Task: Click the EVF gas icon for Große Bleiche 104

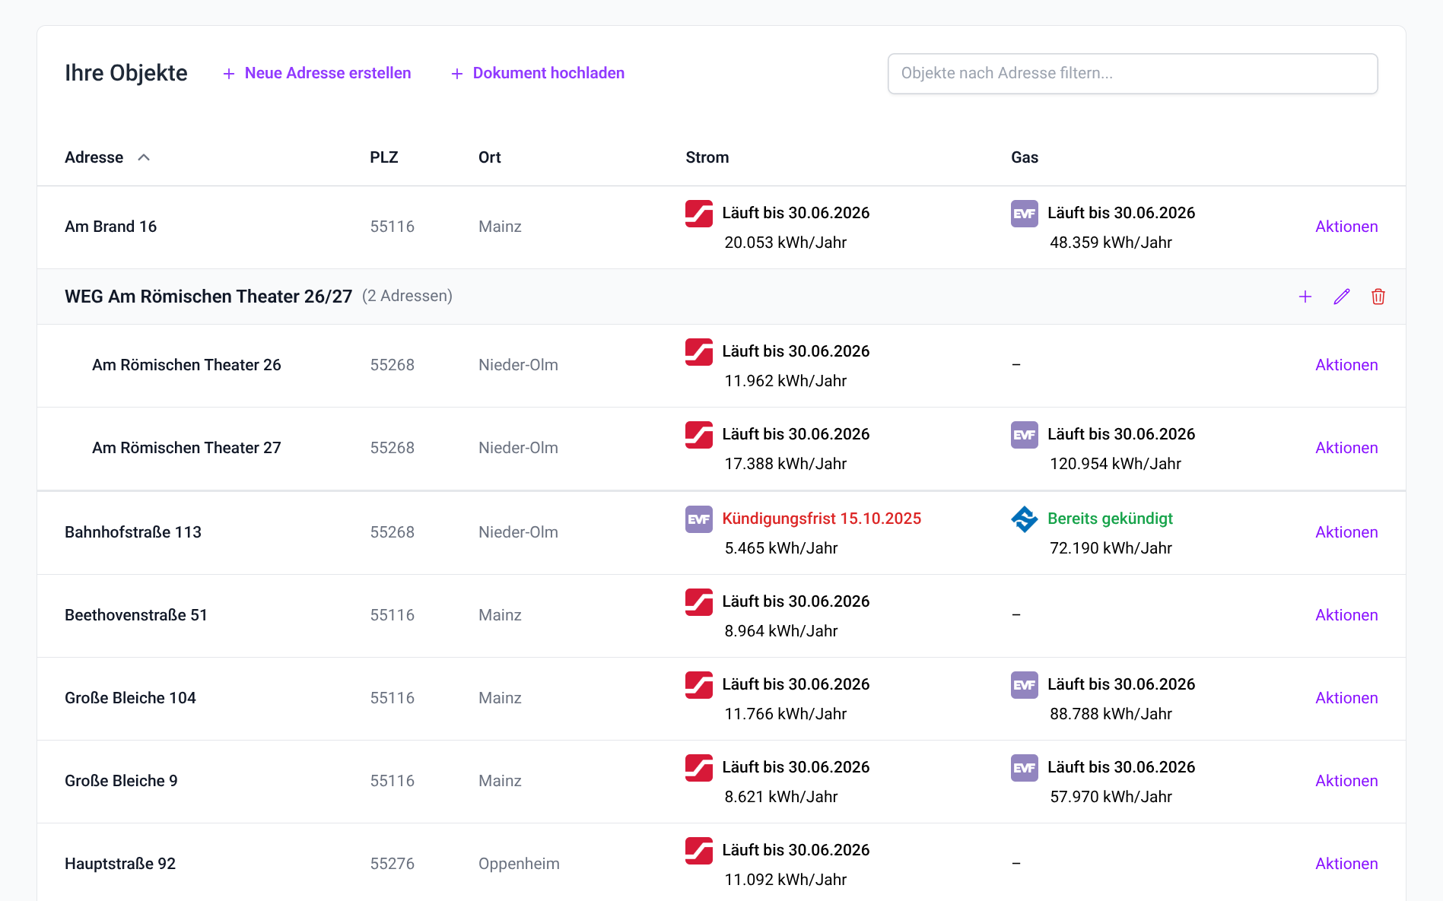Action: pyautogui.click(x=1024, y=685)
